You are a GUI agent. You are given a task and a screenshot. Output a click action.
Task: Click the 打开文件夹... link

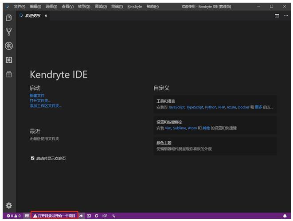pos(40,101)
